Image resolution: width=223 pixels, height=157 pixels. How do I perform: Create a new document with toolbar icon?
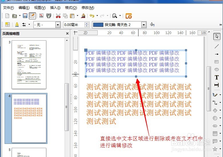click(7, 16)
